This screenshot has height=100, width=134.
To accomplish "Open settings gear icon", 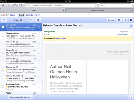I will pos(131,20).
